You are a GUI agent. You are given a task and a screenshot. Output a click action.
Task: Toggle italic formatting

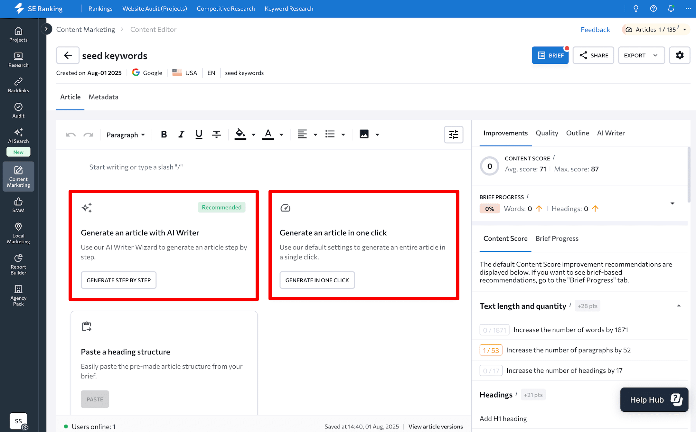coord(181,135)
